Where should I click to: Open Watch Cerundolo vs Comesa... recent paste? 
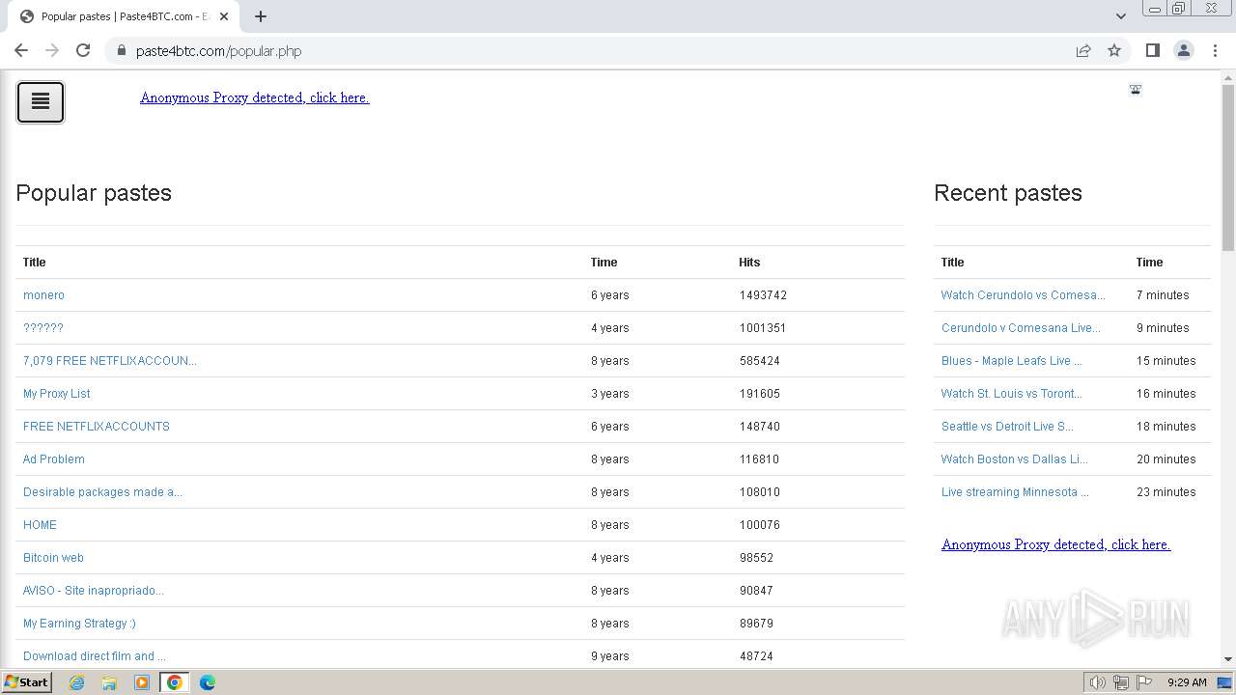[1024, 295]
